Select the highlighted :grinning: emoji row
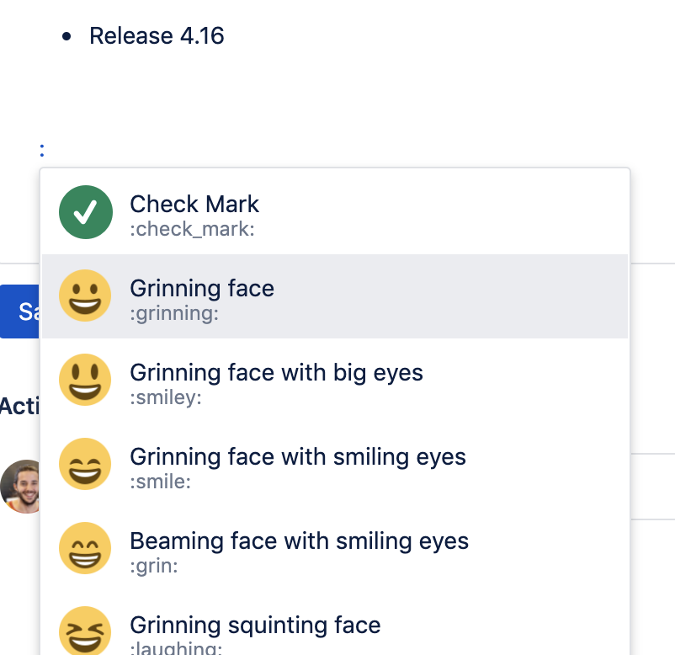This screenshot has width=675, height=655. [337, 296]
